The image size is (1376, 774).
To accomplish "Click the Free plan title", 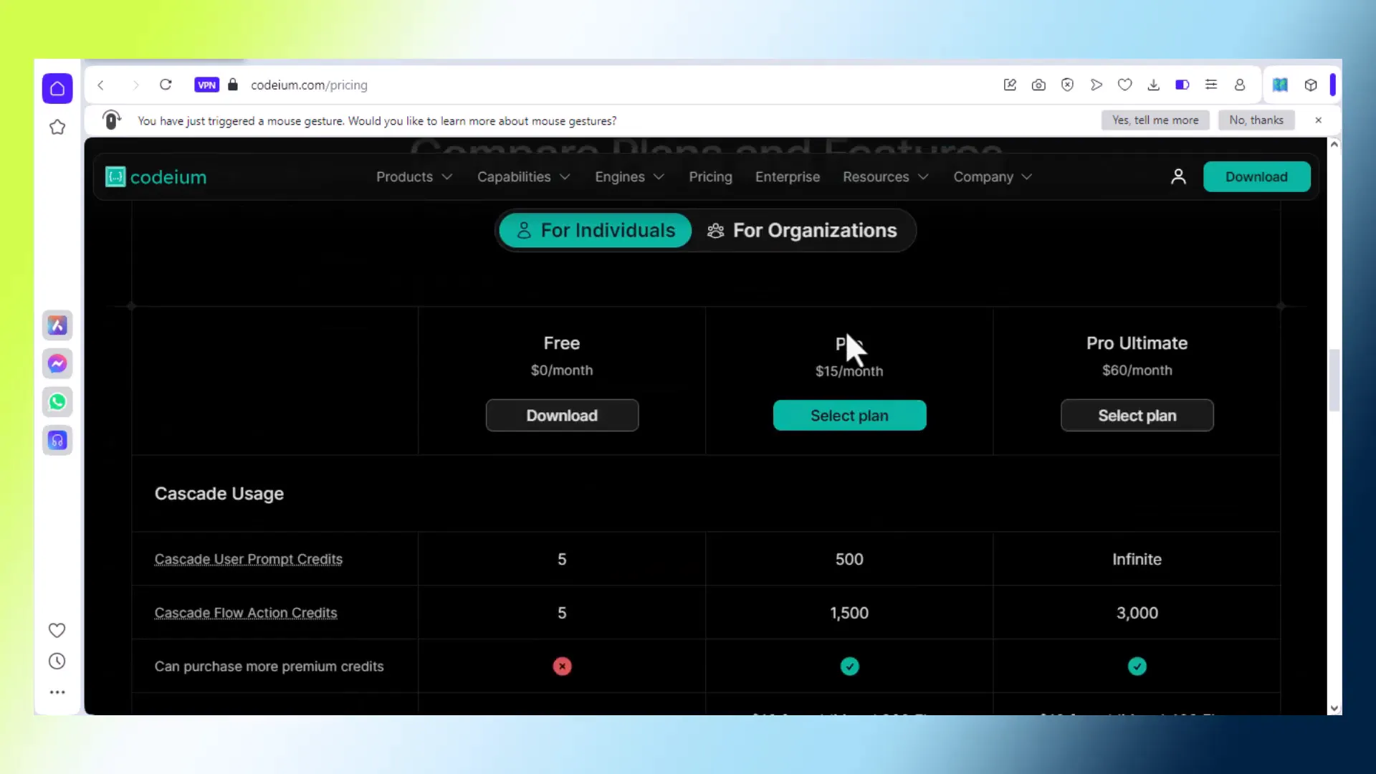I will 562,343.
